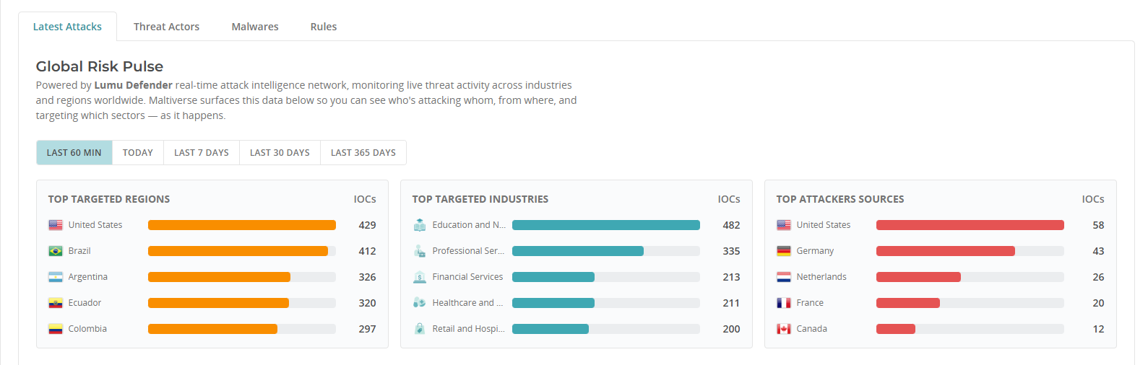The height and width of the screenshot is (365, 1148).
Task: Click the Professional Services industry label
Action: (469, 251)
